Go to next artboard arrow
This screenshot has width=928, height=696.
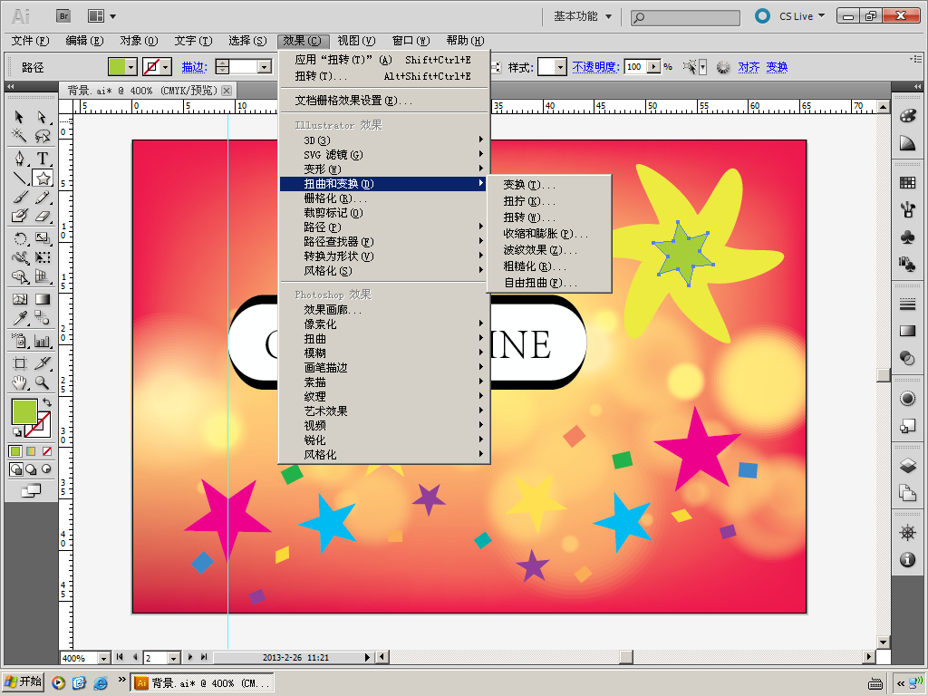point(190,657)
